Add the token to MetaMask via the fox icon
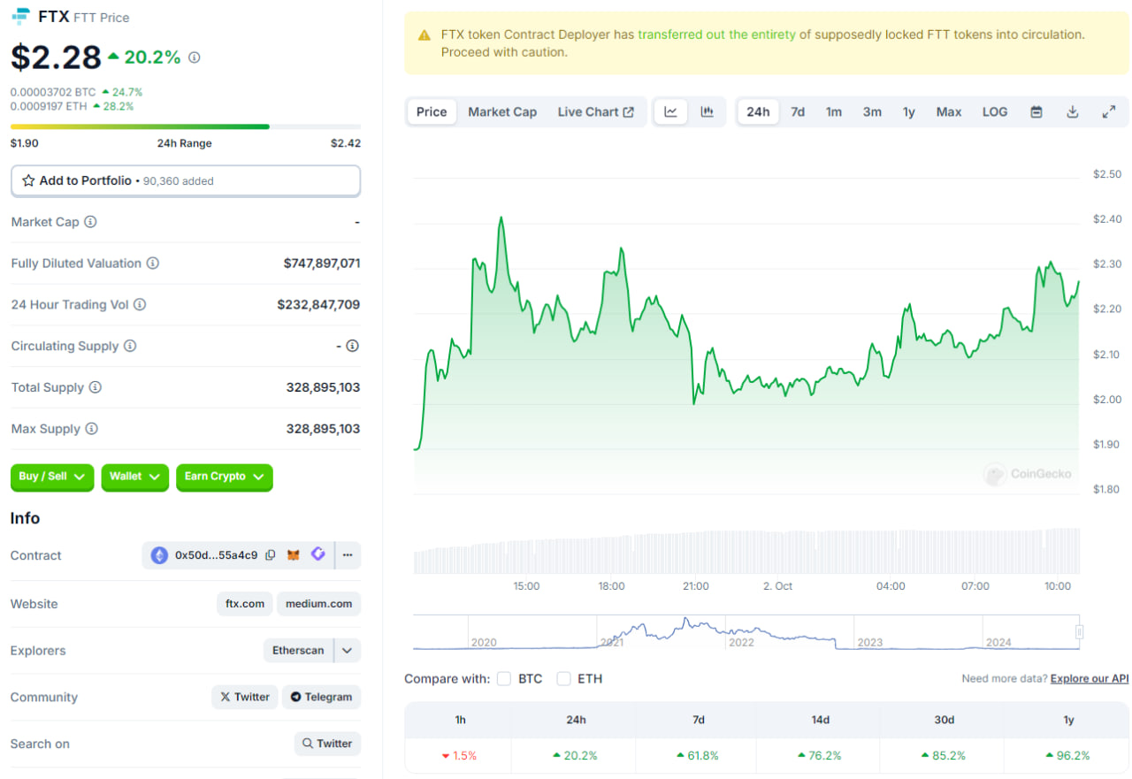Viewport: 1132px width, 779px height. click(294, 555)
